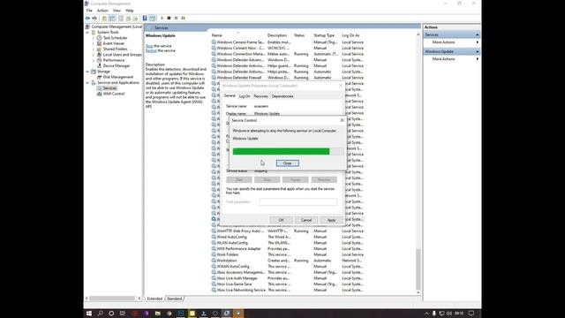The width and height of the screenshot is (565, 318).
Task: Open the Action menu
Action: coord(102,11)
